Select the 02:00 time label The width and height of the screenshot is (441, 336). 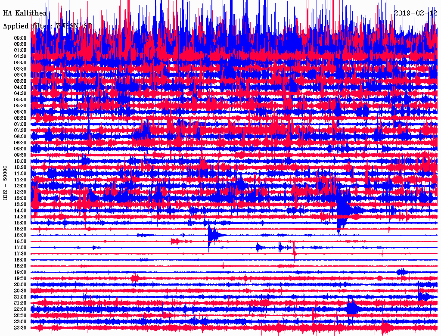(x=20, y=63)
